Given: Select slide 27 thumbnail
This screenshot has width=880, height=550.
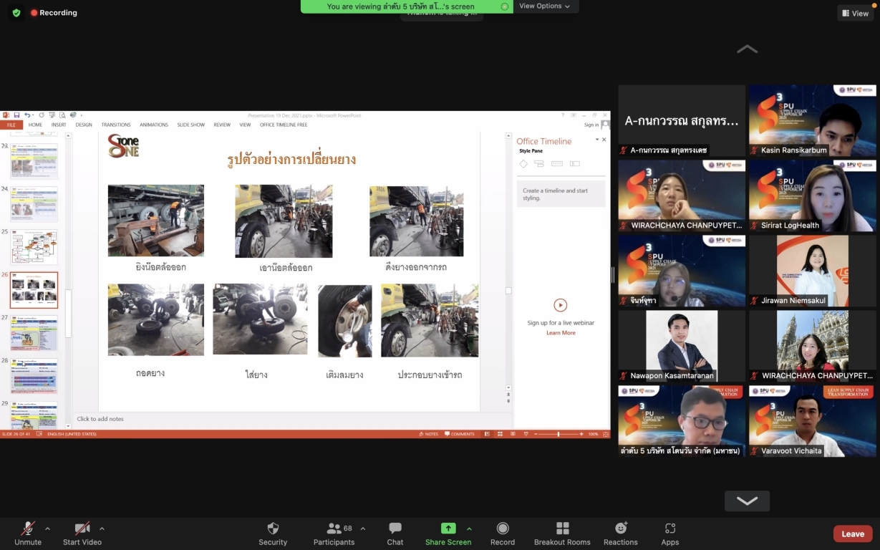Looking at the screenshot, I should point(34,333).
